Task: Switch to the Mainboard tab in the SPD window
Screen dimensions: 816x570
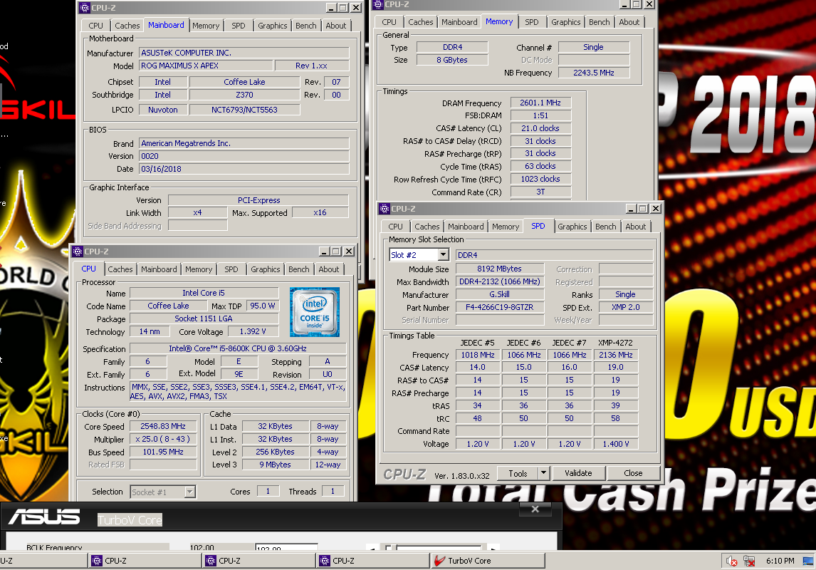Action: click(466, 227)
